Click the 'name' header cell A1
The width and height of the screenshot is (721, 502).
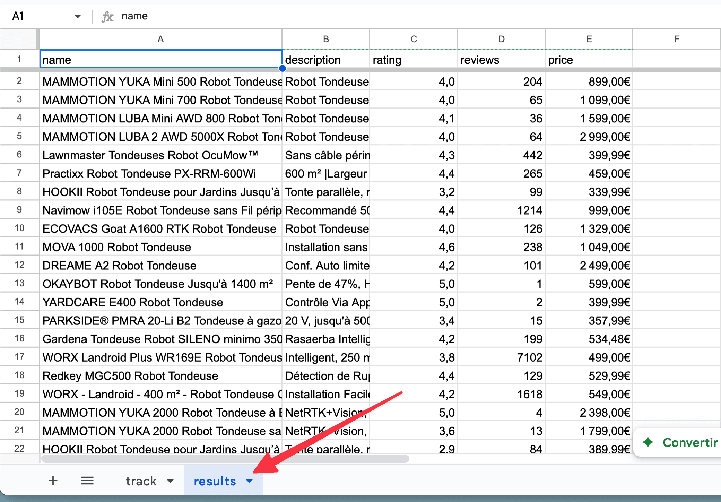click(161, 59)
